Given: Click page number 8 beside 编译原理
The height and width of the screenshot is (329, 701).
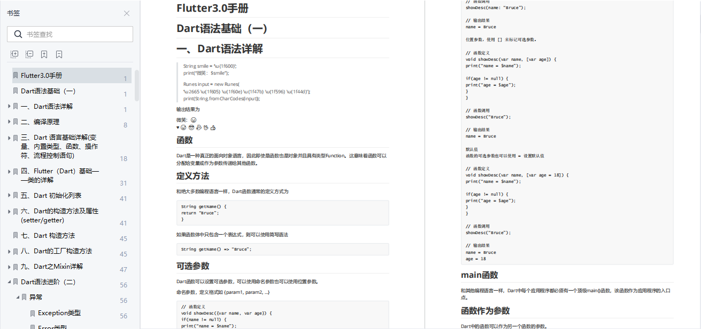Looking at the screenshot, I should pyautogui.click(x=125, y=125).
